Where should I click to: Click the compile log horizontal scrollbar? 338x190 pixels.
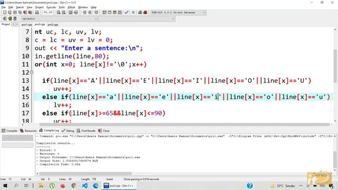(x=86, y=174)
